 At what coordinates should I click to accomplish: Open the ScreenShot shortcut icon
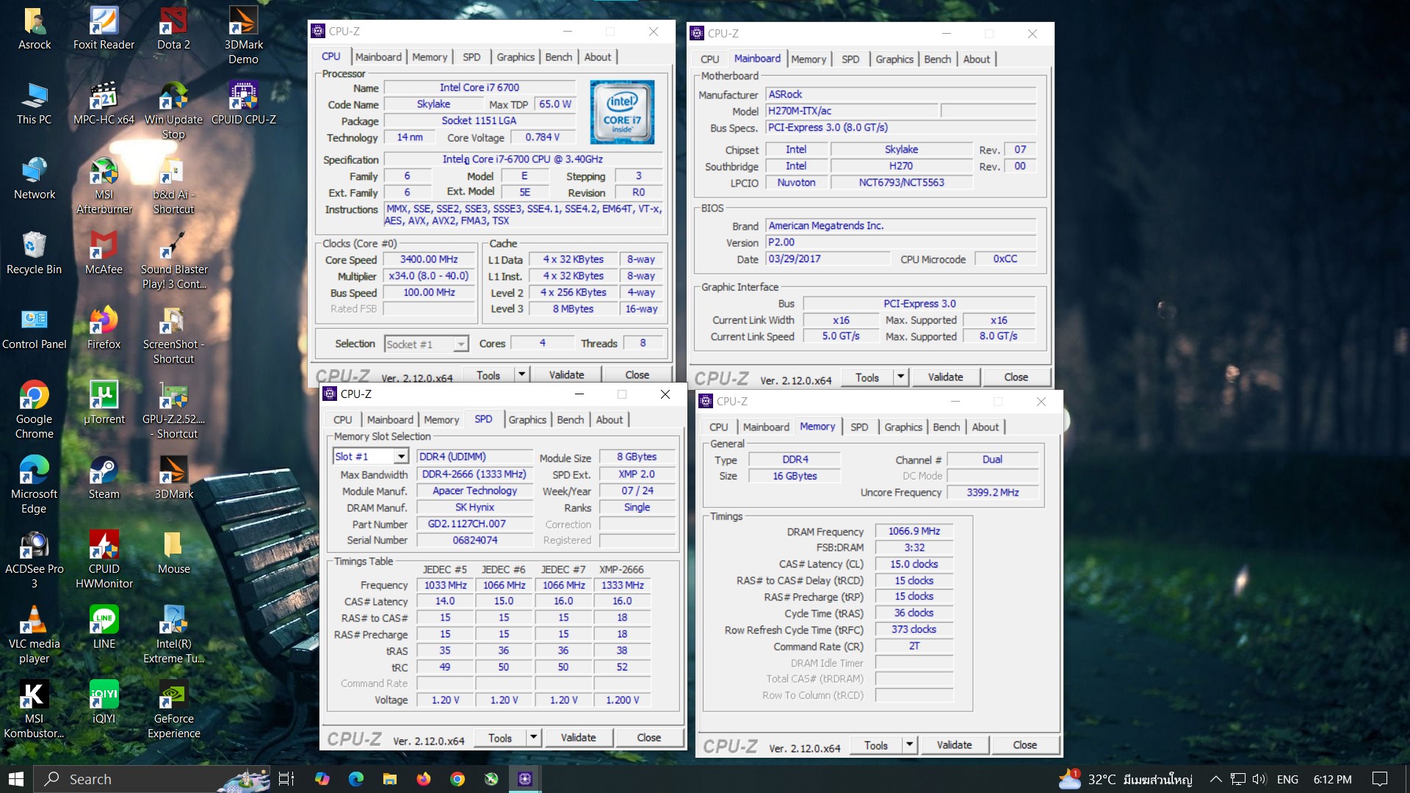(174, 336)
